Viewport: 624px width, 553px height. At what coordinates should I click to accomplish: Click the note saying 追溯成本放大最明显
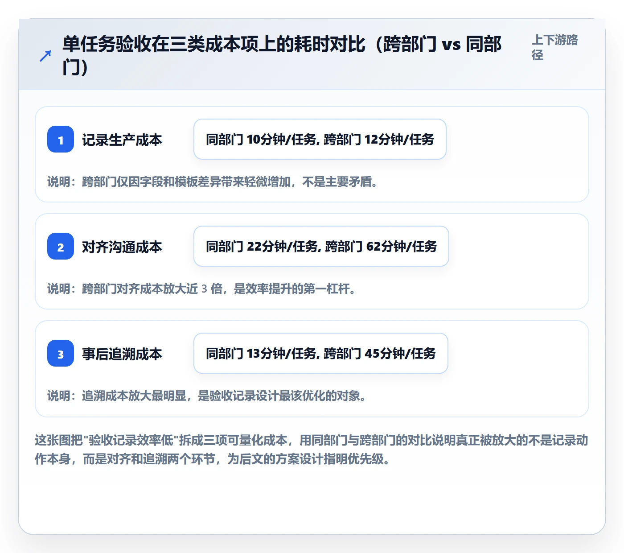(207, 396)
